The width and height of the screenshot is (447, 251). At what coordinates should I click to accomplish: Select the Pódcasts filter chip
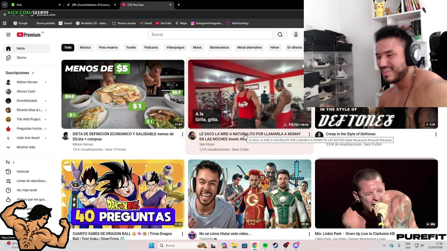(x=151, y=47)
